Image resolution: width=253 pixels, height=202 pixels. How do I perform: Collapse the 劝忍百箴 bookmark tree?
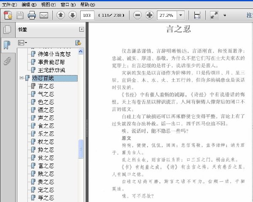[22, 78]
